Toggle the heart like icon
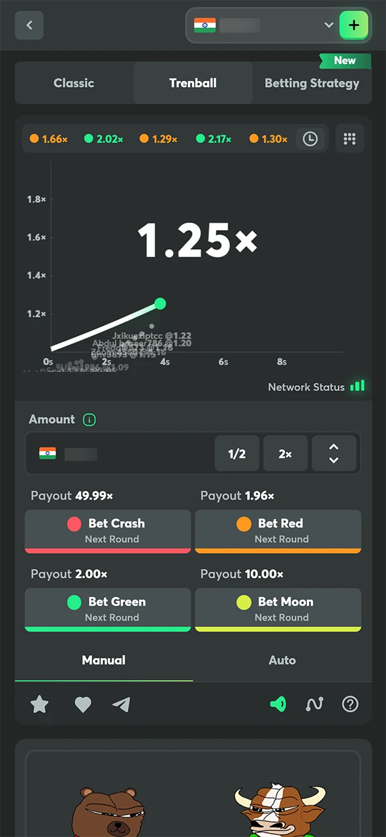Screen dimensions: 386x837 coord(83,704)
